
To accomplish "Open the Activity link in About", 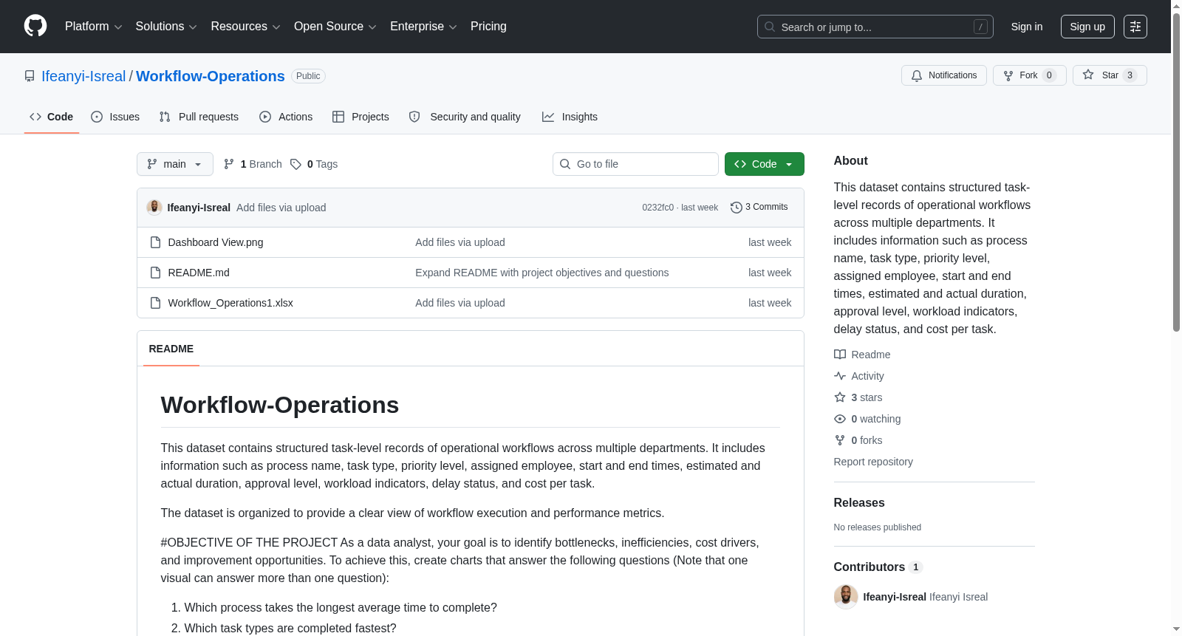I will (x=859, y=376).
